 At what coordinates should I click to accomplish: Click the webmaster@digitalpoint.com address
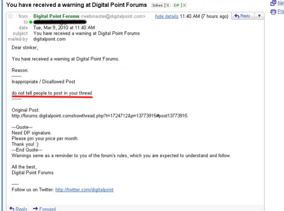(x=113, y=16)
